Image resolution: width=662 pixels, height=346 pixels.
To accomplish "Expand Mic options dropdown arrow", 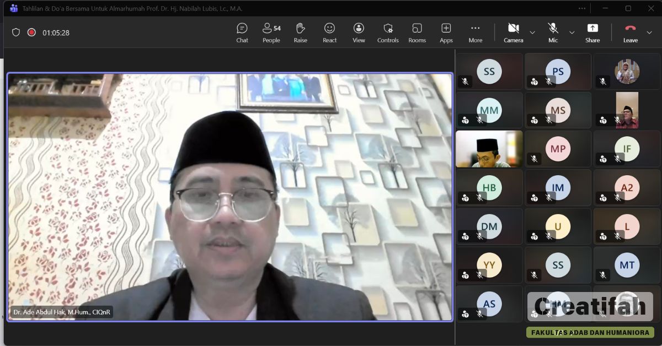I will pos(572,33).
